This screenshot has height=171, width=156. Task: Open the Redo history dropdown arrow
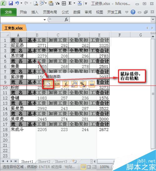click(31, 3)
